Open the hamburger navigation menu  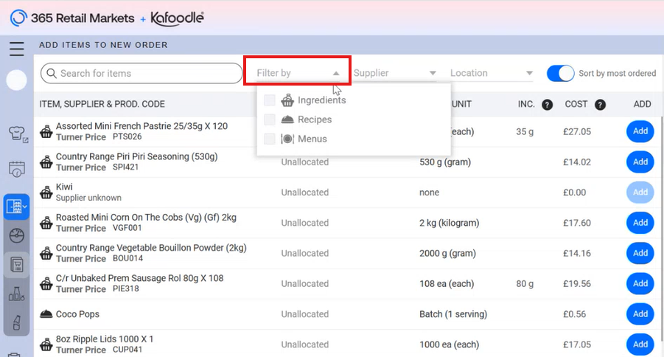(16, 49)
